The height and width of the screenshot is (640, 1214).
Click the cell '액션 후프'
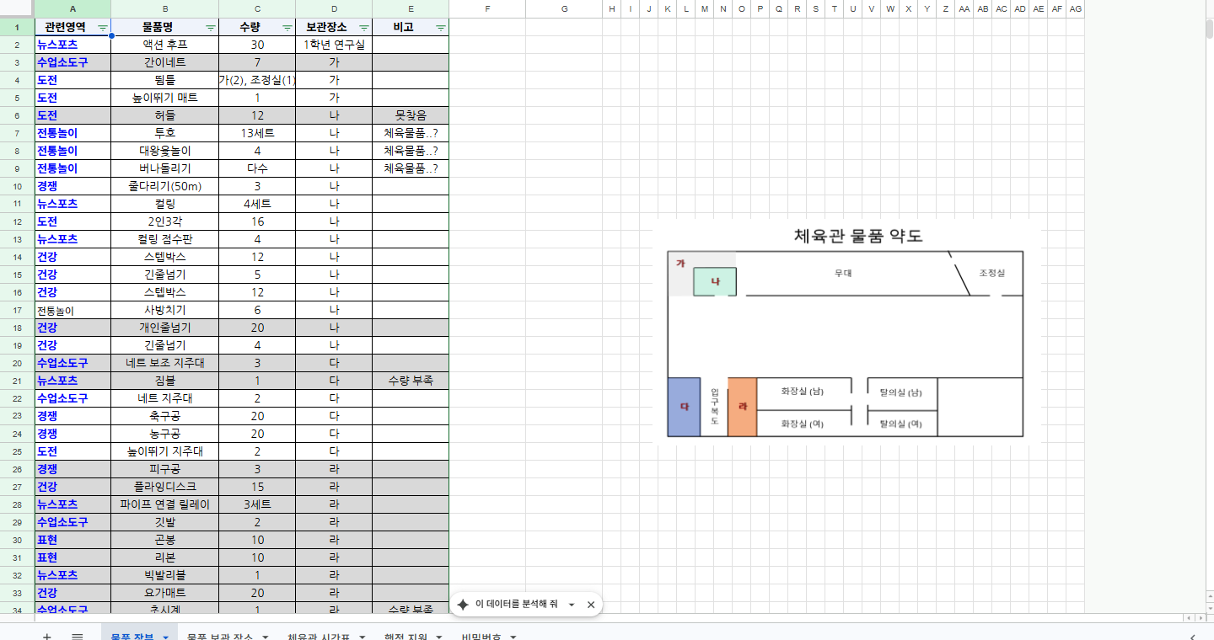point(165,45)
